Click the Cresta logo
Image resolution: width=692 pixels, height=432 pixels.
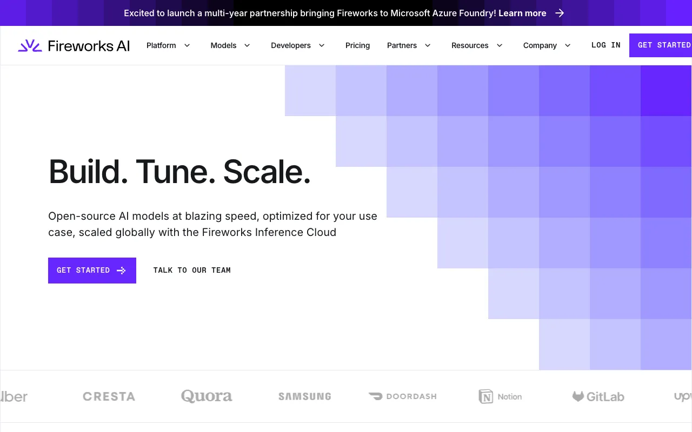tap(109, 396)
